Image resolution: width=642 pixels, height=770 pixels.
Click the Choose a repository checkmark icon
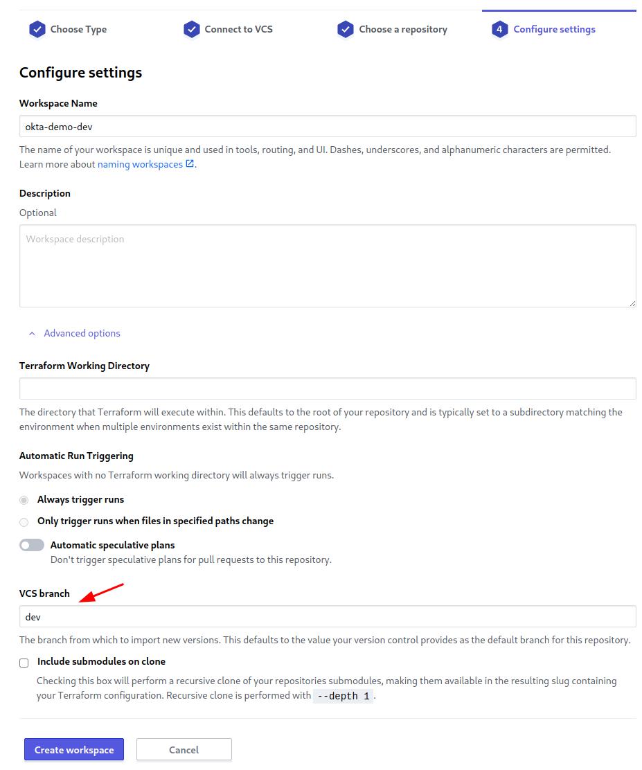point(345,30)
